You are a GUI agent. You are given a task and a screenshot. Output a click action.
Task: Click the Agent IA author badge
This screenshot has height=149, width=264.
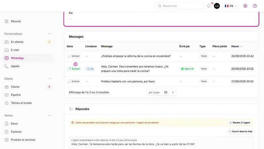tap(187, 69)
